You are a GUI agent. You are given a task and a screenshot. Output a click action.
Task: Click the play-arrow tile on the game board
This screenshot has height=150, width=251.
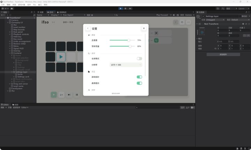(x=61, y=57)
